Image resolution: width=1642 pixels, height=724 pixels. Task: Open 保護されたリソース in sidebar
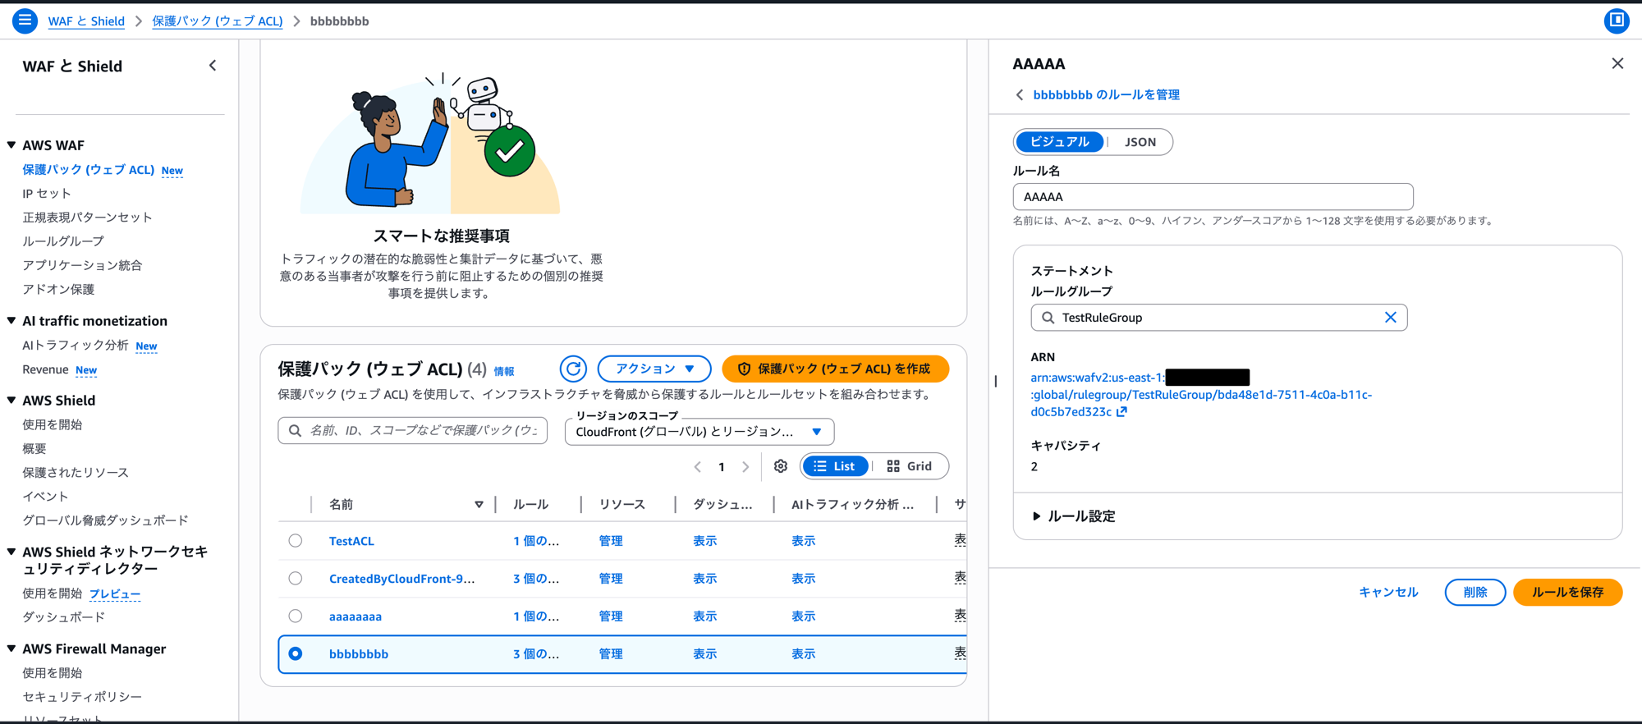76,473
